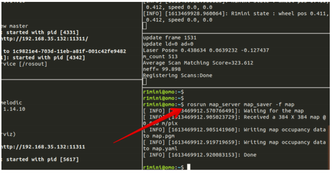Select the 'update ld=0 ad=0' line

(168, 44)
